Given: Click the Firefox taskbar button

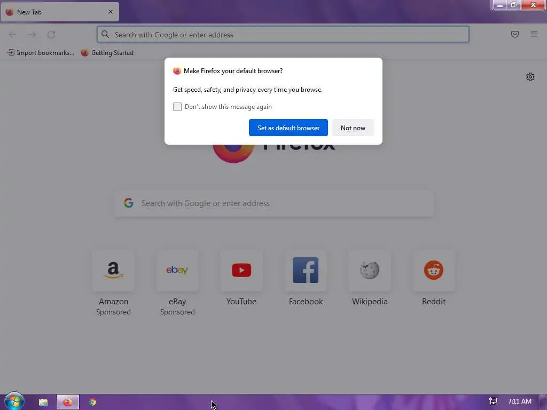Looking at the screenshot, I should pyautogui.click(x=68, y=403).
